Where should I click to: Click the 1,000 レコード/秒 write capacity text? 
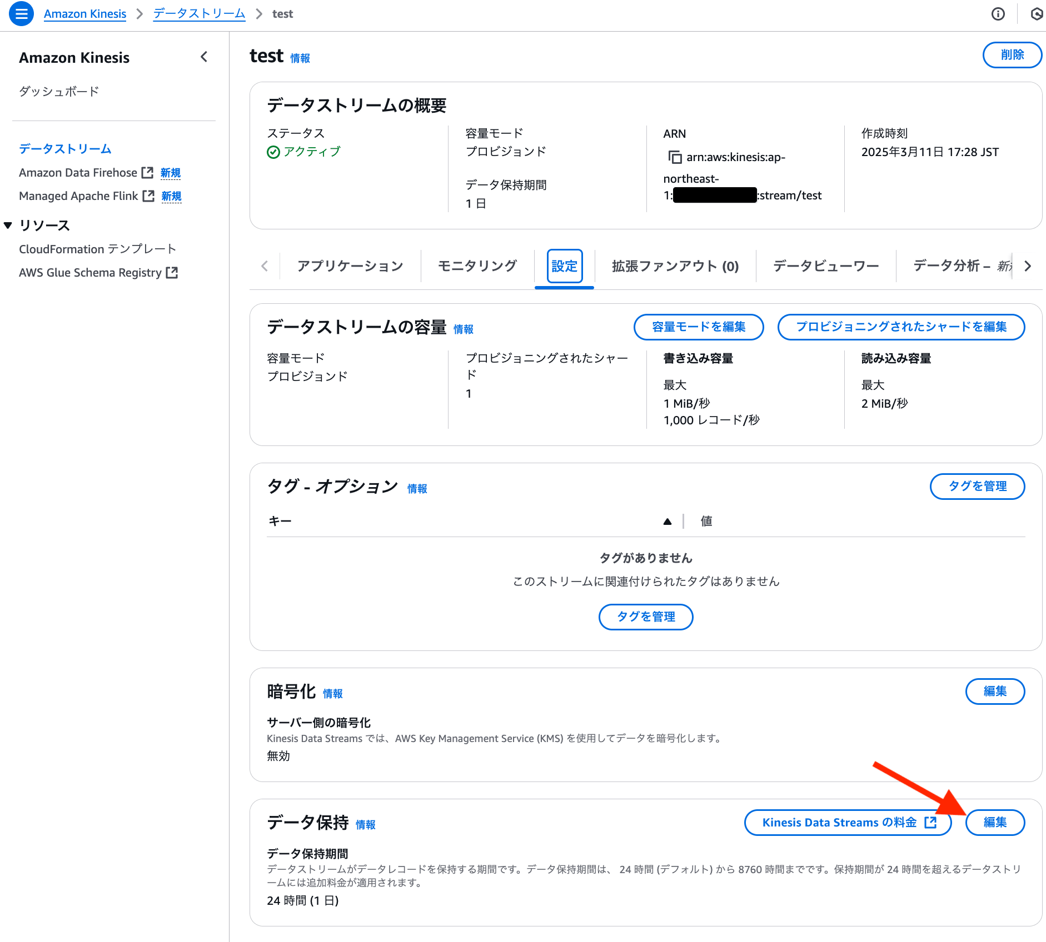click(711, 420)
